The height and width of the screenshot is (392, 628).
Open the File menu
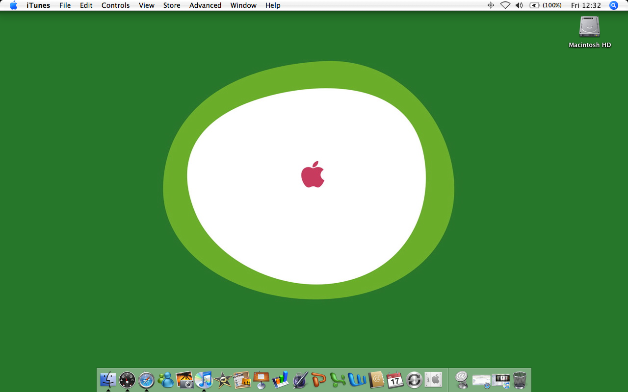pyautogui.click(x=65, y=5)
